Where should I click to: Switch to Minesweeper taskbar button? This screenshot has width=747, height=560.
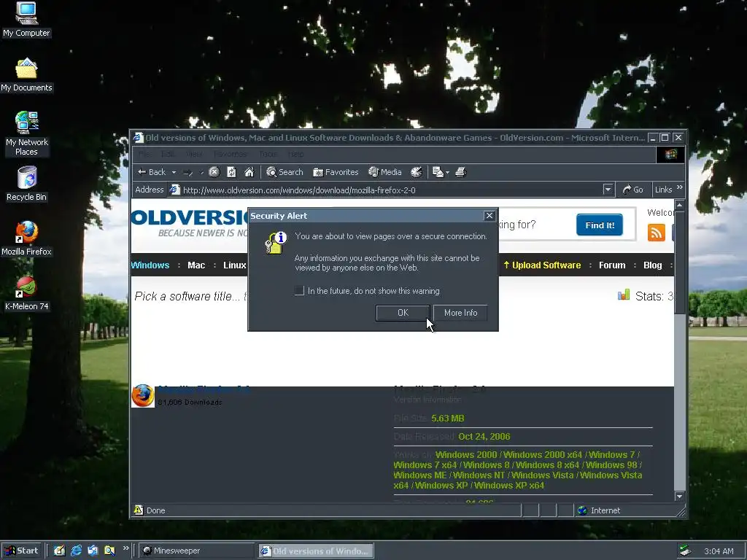click(x=196, y=551)
